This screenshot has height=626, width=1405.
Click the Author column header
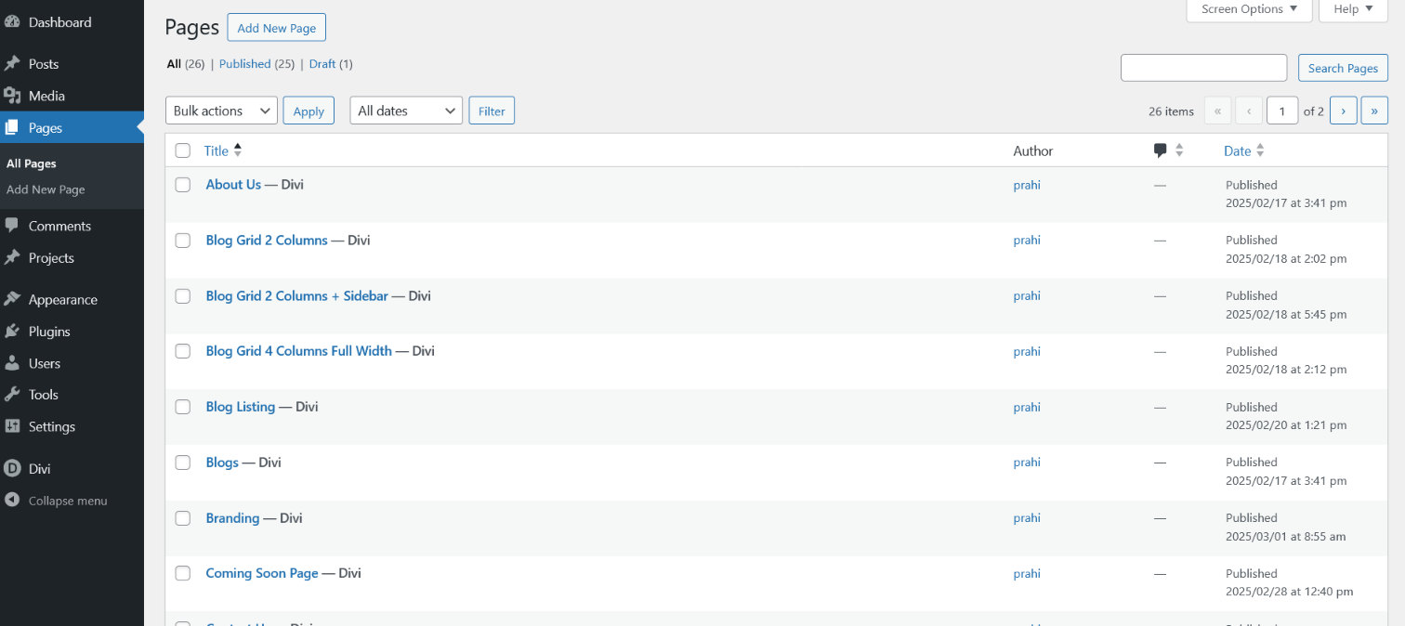1033,150
